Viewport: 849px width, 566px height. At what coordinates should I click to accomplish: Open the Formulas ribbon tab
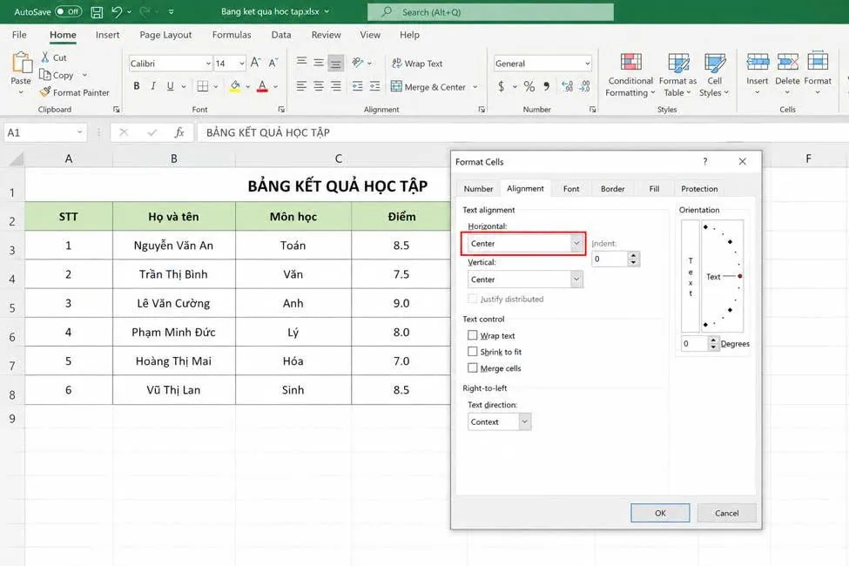click(x=232, y=35)
